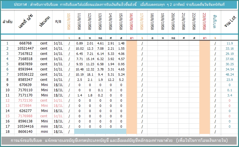Click the red 16/8/1958 date header
This screenshot has height=147, width=239.
tap(132, 21)
